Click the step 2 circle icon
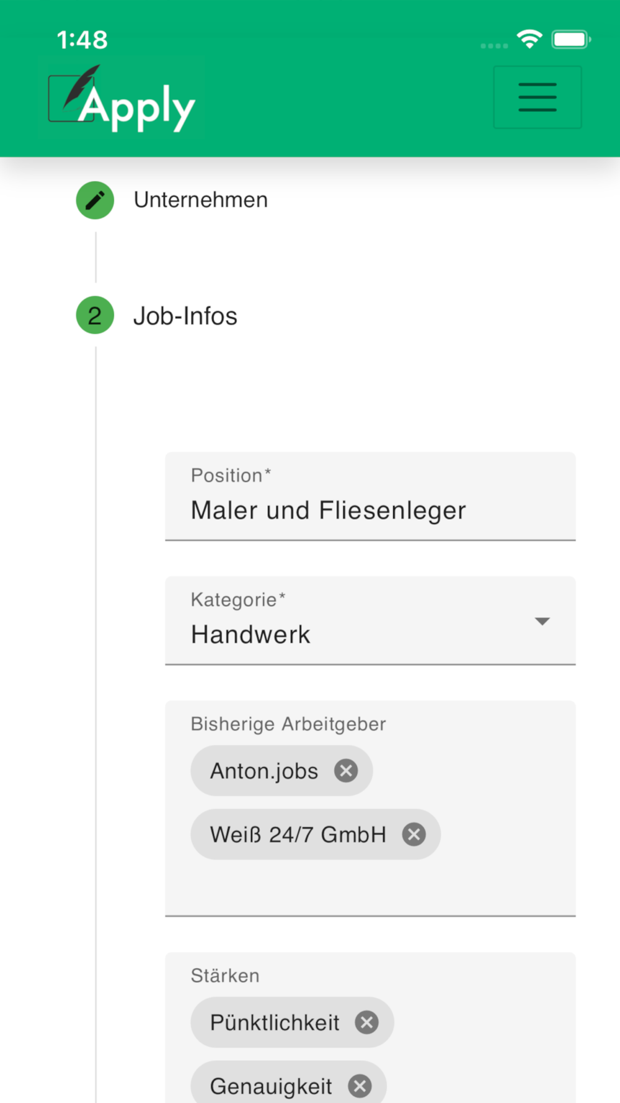This screenshot has height=1103, width=620. (95, 316)
